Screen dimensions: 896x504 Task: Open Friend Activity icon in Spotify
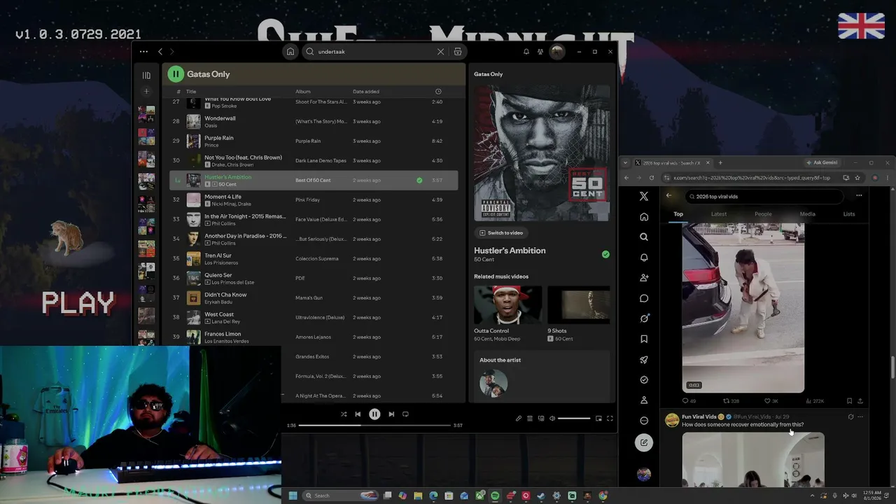[x=540, y=51]
